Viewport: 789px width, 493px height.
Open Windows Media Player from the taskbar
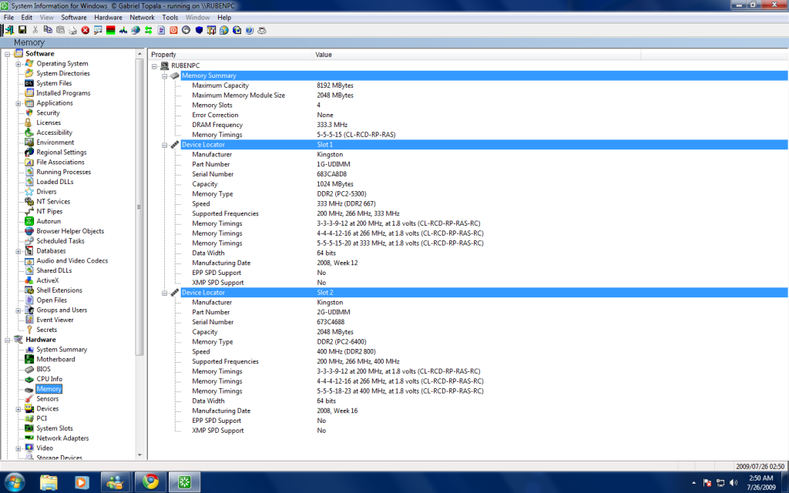pyautogui.click(x=82, y=482)
